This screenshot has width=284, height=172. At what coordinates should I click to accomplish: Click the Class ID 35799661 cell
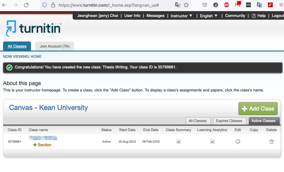[15, 142]
